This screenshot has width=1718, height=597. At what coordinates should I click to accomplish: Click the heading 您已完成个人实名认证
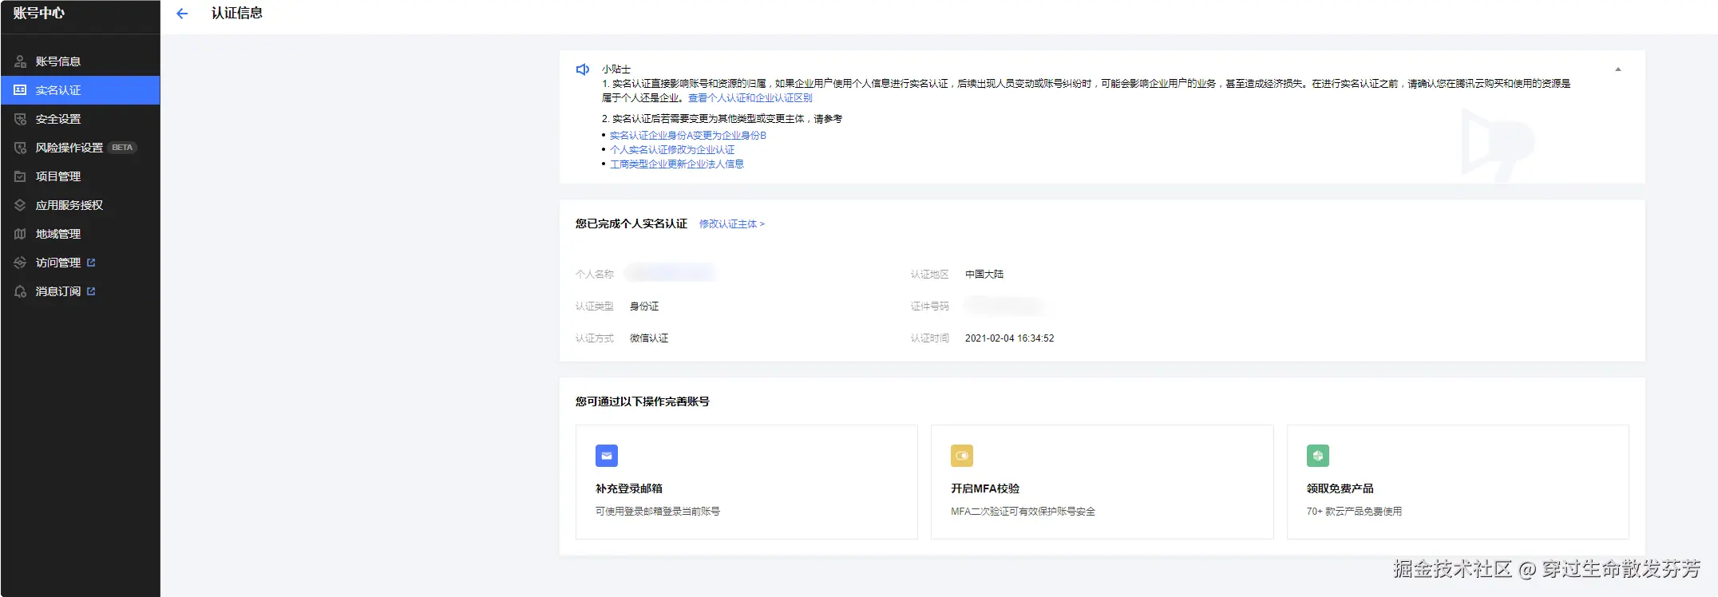pos(631,224)
